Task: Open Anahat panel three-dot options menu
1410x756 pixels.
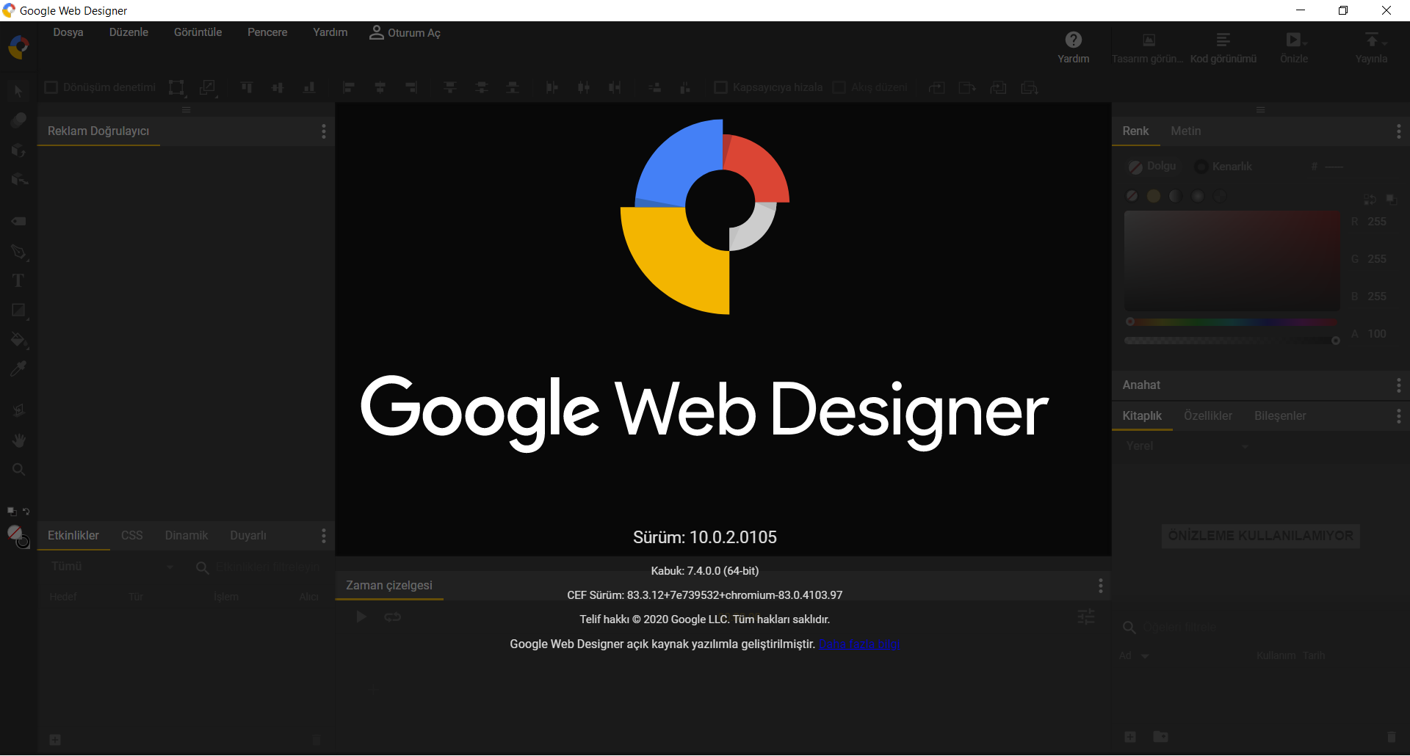Action: 1398,385
